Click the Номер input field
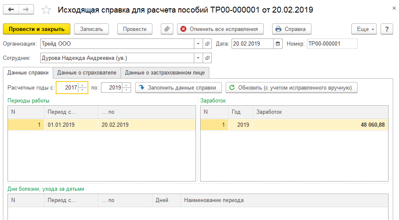This screenshot has width=399, height=220. pos(332,43)
